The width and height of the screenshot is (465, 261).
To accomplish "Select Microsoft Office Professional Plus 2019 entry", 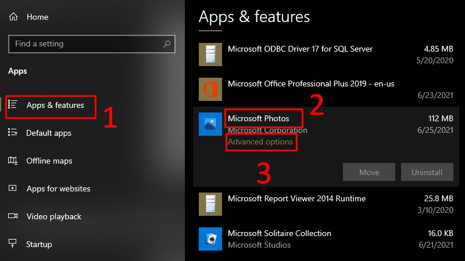I will [x=311, y=84].
